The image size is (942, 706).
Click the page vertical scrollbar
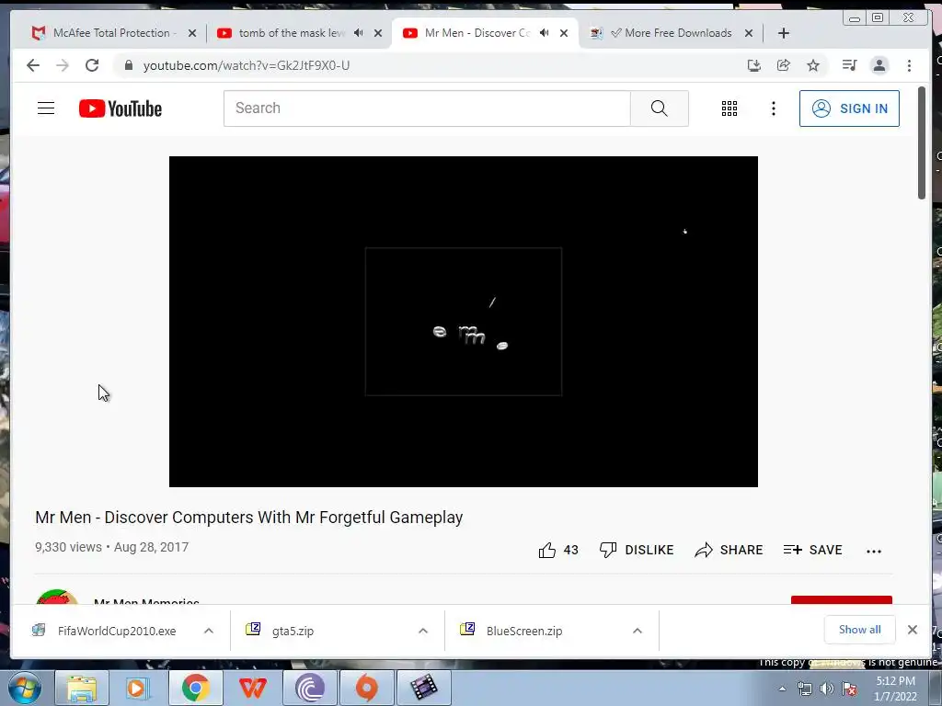[922, 142]
